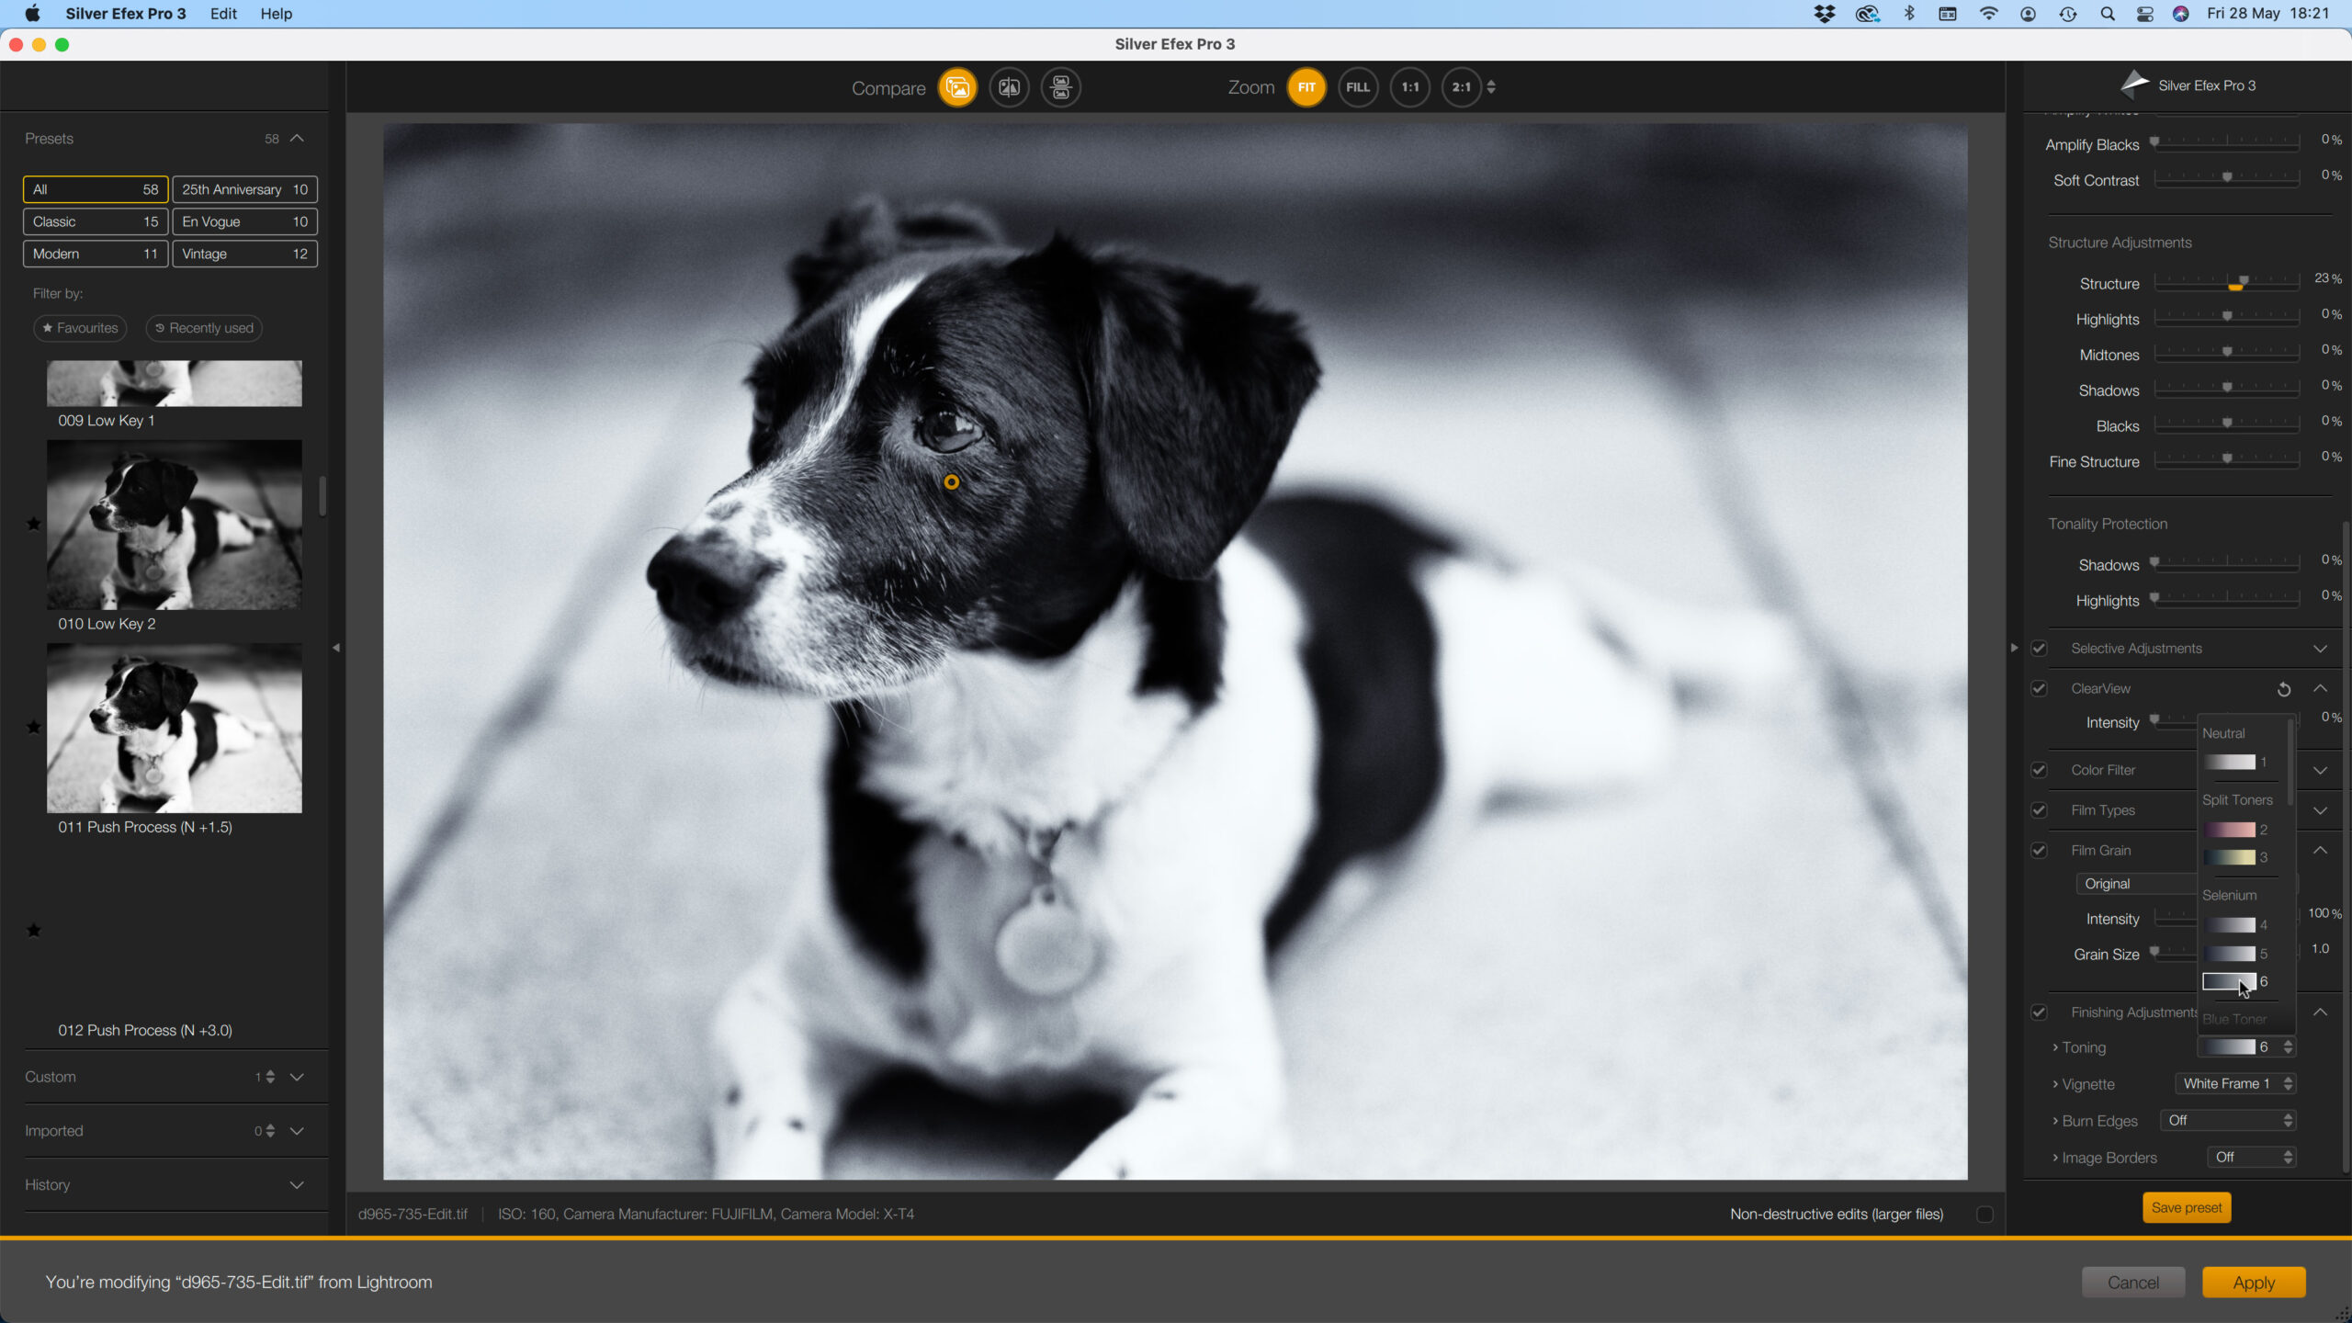Click the orange control point on the dog
Screen dimensions: 2352x1323
pos(952,481)
